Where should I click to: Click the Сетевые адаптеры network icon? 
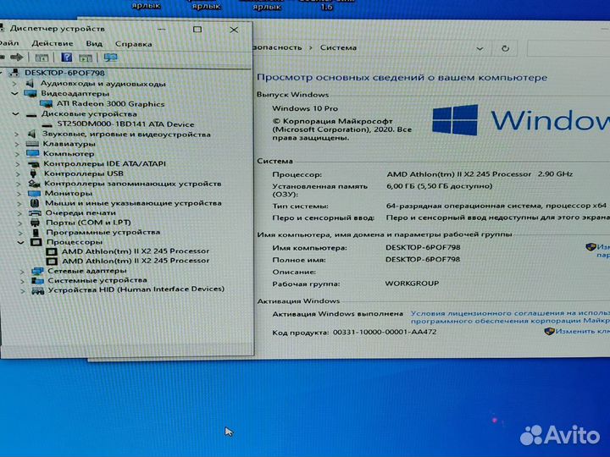37,271
